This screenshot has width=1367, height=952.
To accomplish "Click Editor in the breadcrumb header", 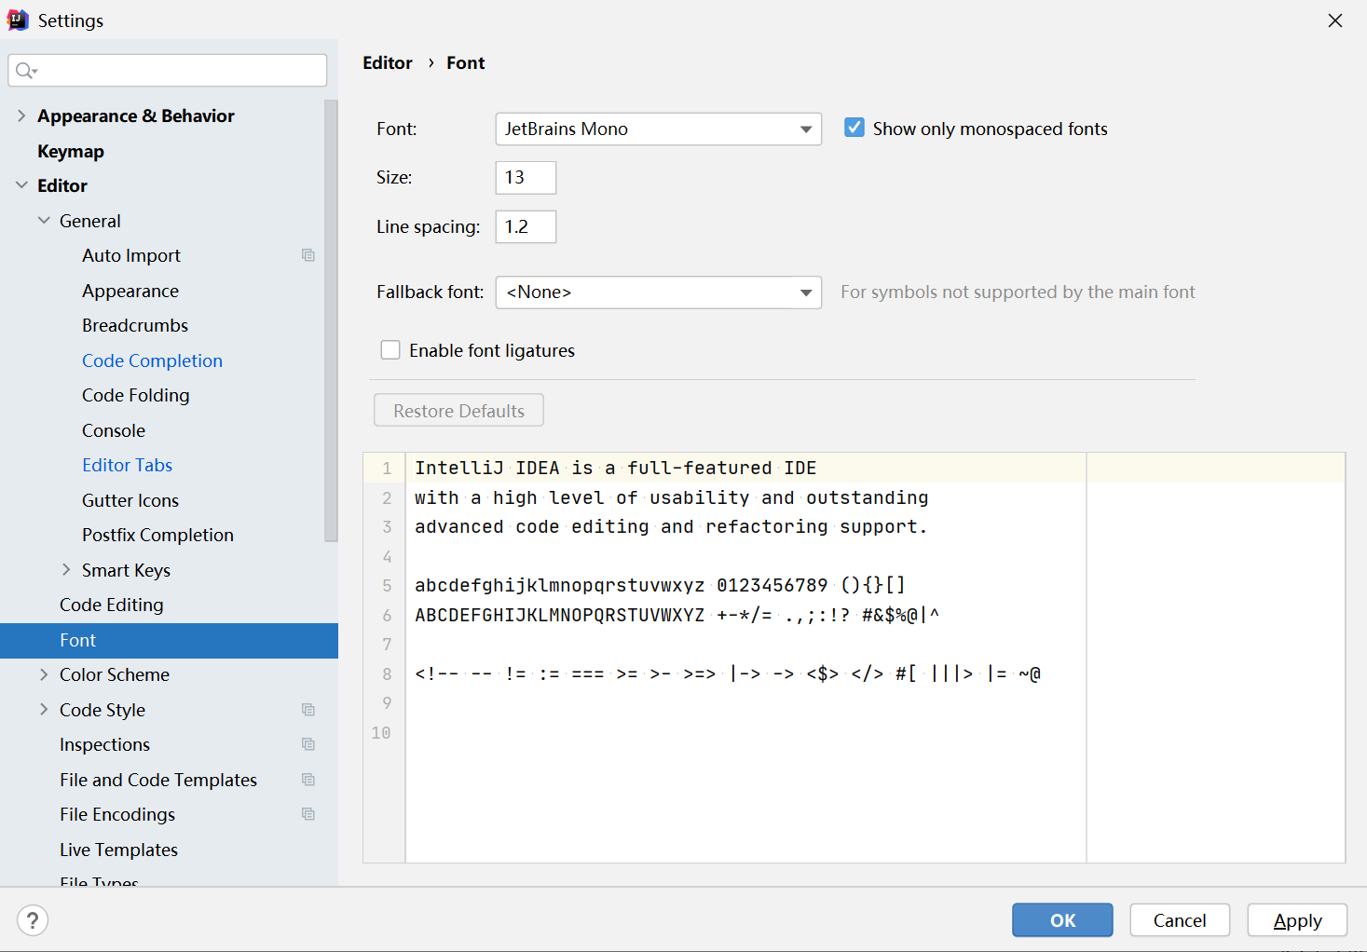I will tap(388, 62).
